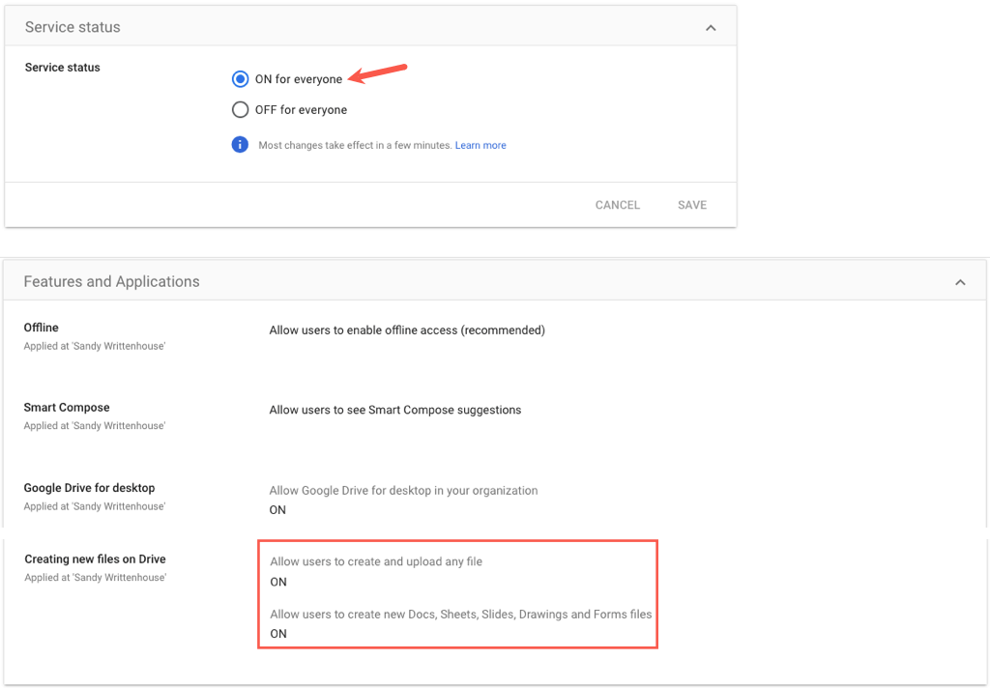Select the OFF for everyone radio button
This screenshot has width=990, height=688.
241,110
